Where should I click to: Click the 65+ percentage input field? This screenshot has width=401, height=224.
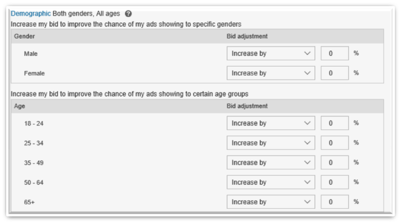point(334,202)
